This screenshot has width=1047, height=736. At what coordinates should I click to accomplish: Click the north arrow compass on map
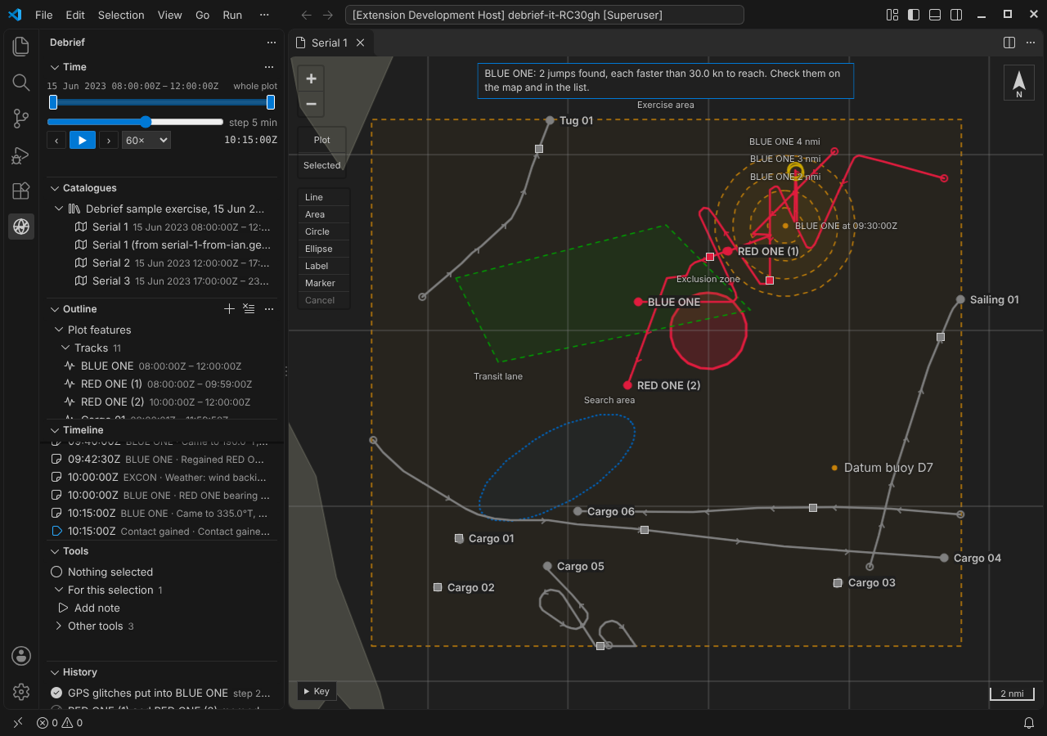click(x=1019, y=83)
